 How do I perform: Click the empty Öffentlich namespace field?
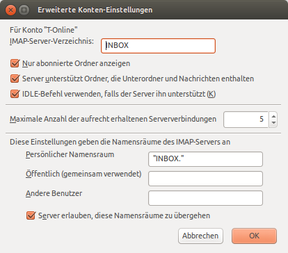click(205, 179)
